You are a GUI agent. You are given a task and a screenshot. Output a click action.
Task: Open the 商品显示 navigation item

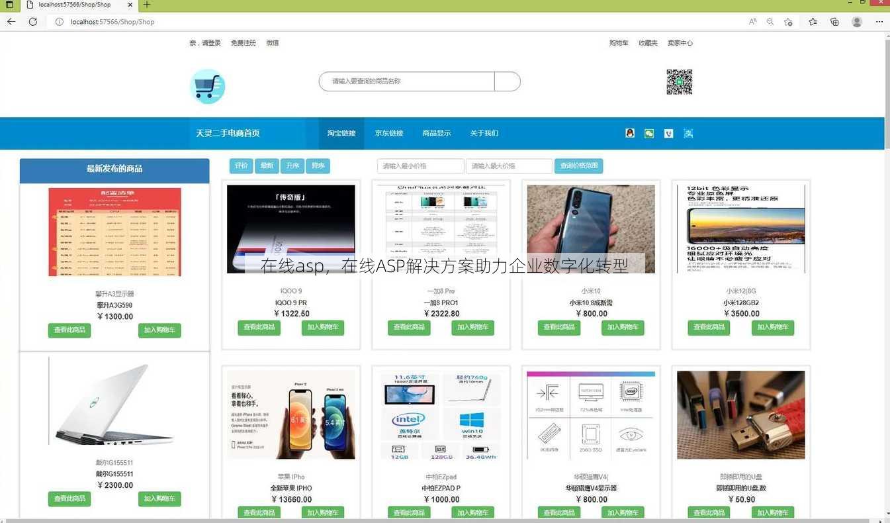[437, 133]
